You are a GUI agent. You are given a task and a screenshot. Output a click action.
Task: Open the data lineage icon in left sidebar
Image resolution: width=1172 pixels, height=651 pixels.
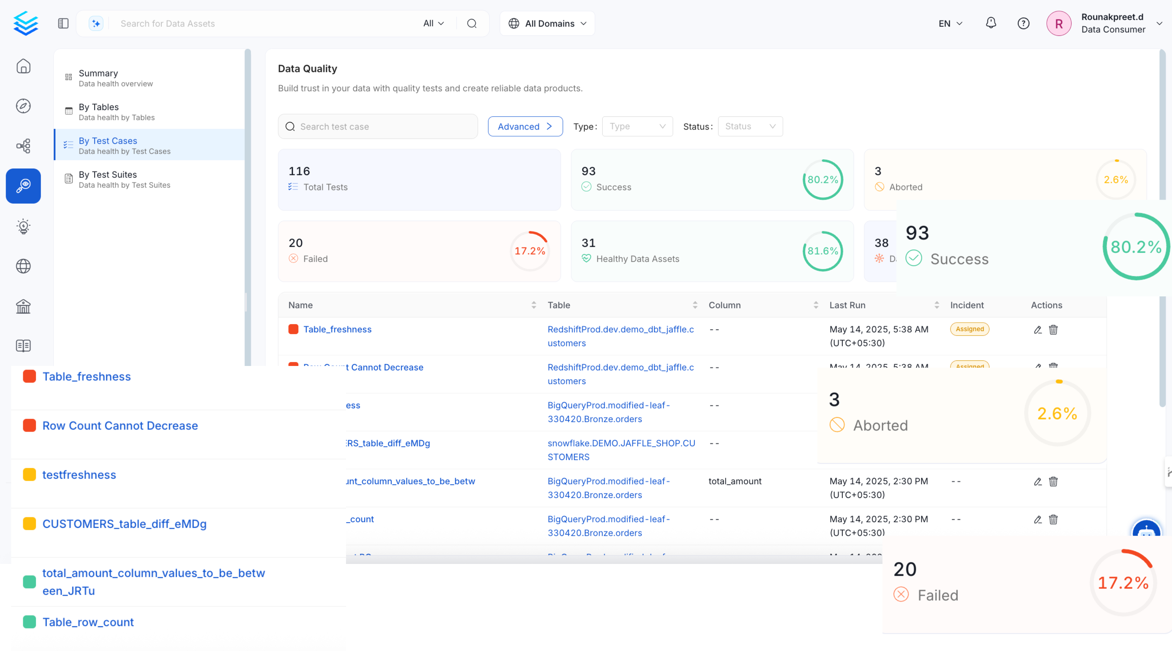(x=23, y=146)
